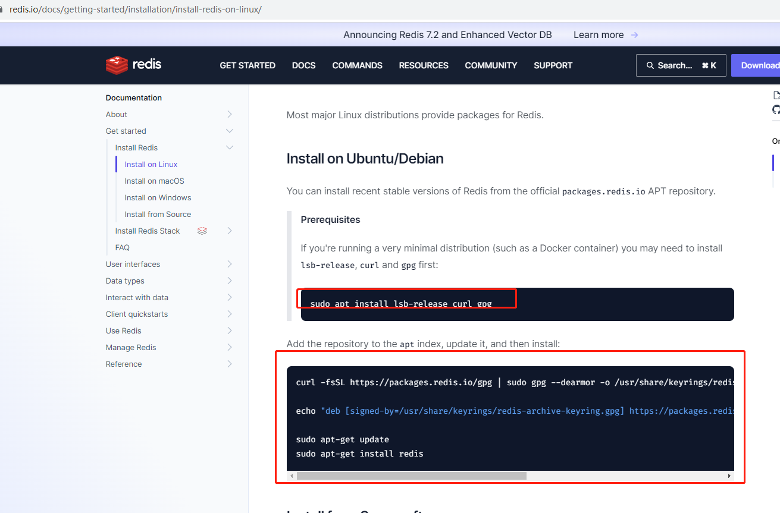Click the Redis Stack layers icon

pos(202,231)
